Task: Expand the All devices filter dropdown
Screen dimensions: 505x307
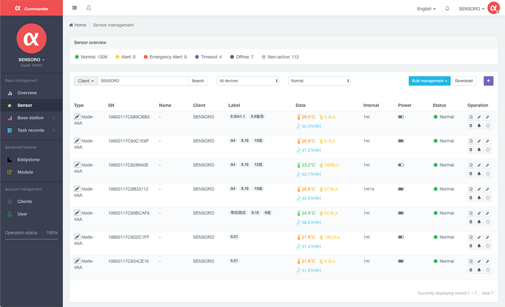Action: pos(248,81)
